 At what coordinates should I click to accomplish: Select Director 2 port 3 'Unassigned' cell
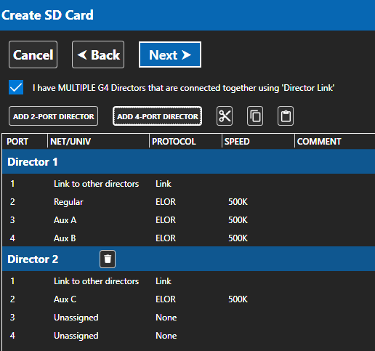coord(76,318)
